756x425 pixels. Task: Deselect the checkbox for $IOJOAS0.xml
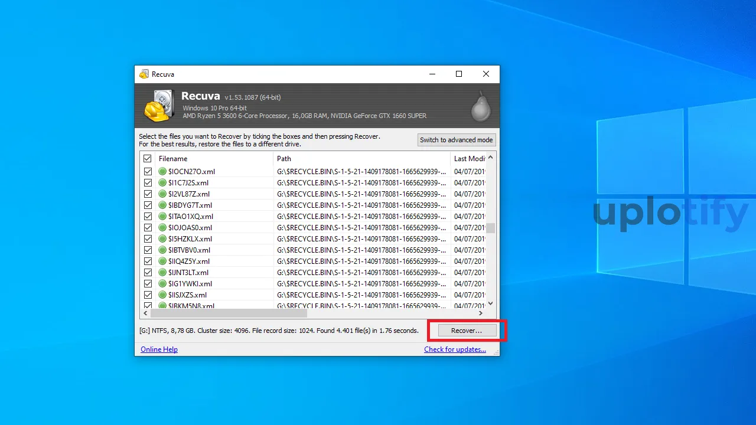pos(148,228)
